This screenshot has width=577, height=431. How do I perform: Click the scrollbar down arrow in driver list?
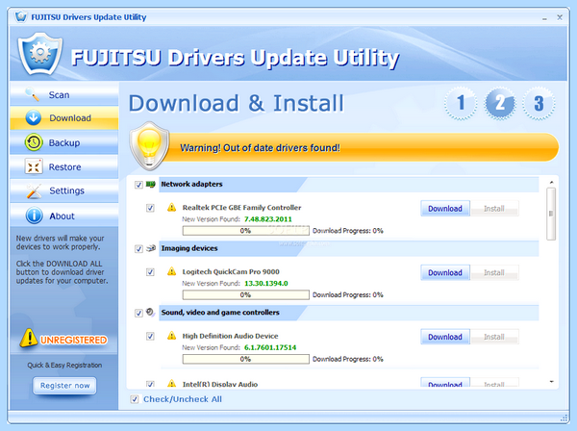pos(551,382)
